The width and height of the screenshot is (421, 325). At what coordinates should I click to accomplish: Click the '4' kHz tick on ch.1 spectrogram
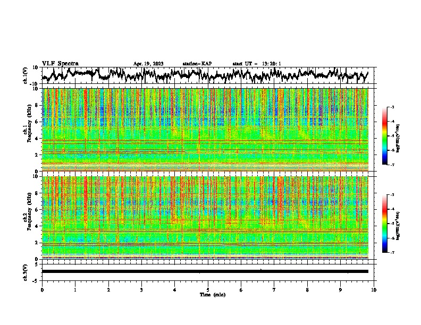(37, 139)
